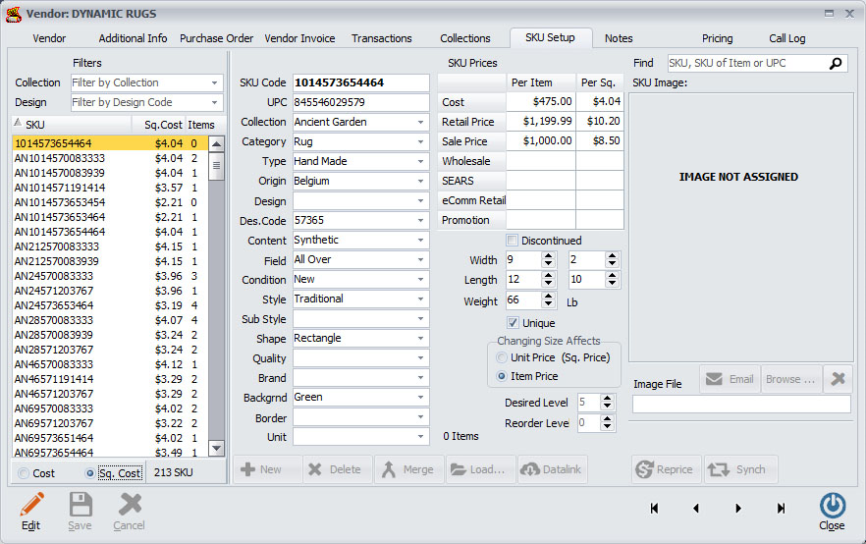Open the Notes tab
Screen dimensions: 866x544
(x=619, y=38)
